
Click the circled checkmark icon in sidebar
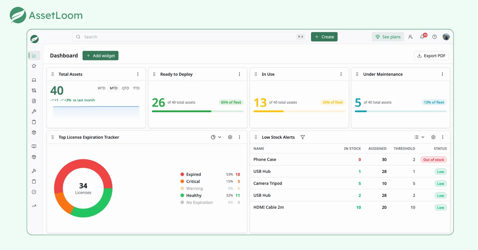[34, 192]
